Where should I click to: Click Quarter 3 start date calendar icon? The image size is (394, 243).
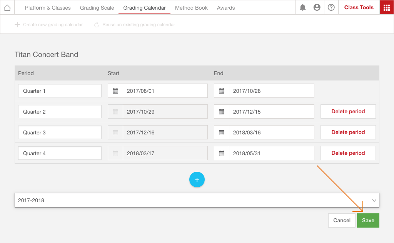click(115, 132)
